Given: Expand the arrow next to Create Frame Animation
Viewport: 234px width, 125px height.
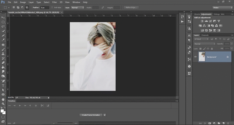Looking at the screenshot, I should click(104, 115).
